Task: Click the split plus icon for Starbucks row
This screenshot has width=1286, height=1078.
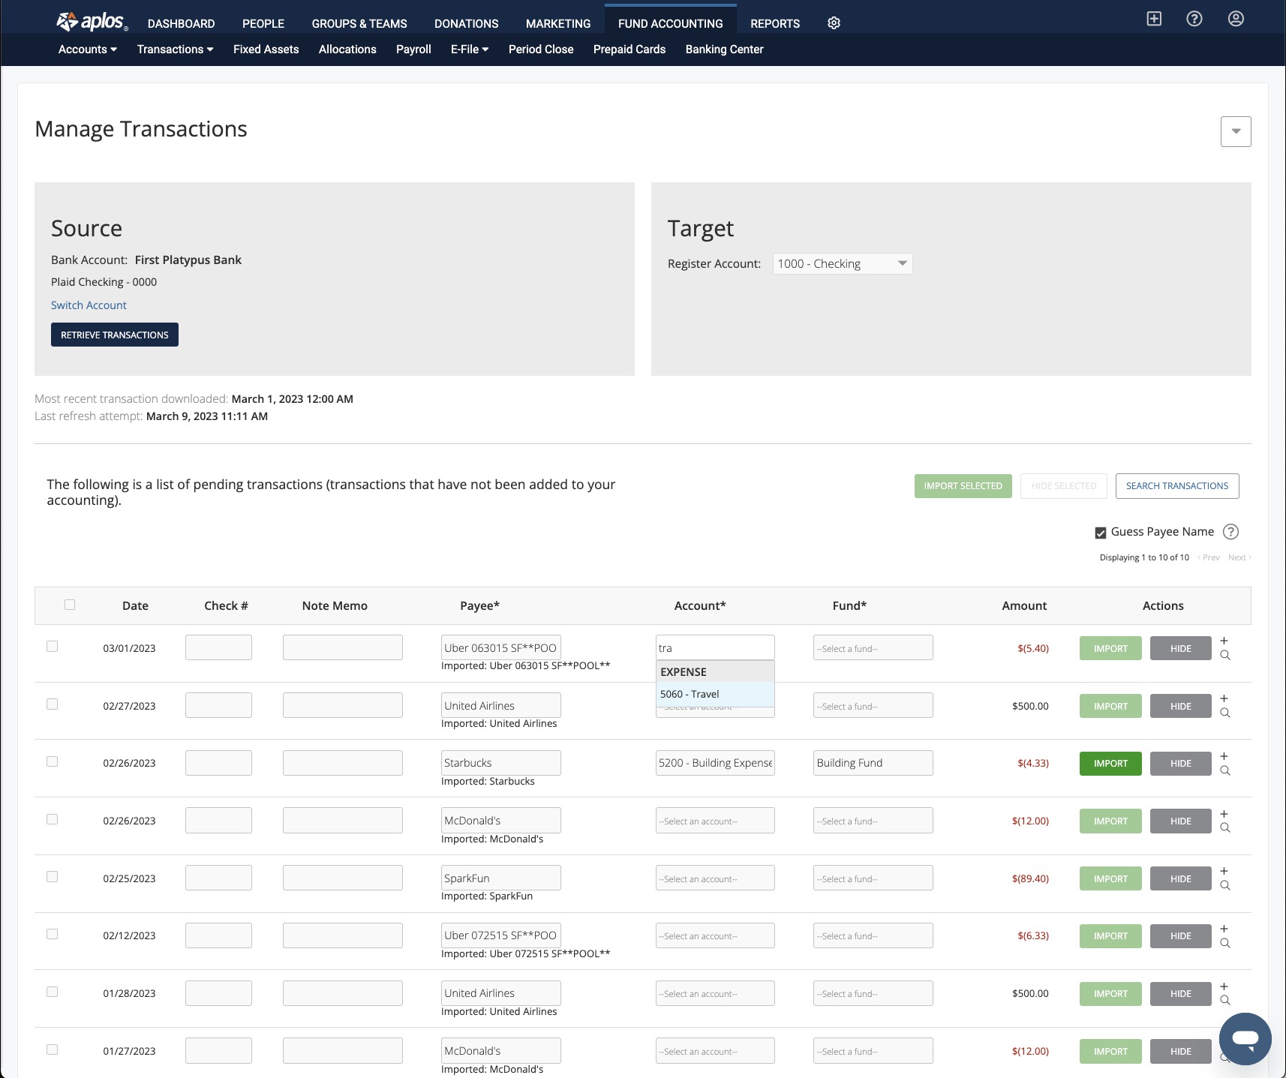Action: click(1224, 756)
